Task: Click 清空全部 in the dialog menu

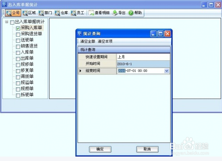Action: point(88,41)
